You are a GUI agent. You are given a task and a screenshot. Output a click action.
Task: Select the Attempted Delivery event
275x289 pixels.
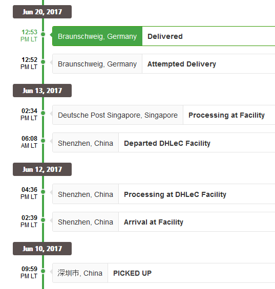coord(182,64)
